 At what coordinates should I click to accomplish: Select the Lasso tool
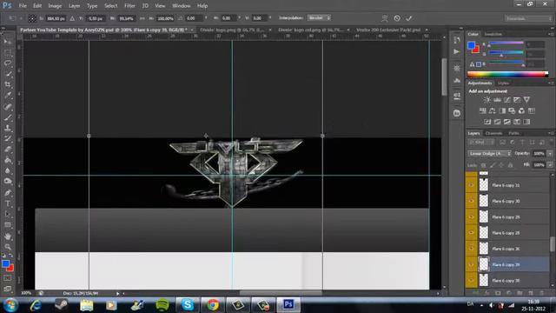click(8, 63)
